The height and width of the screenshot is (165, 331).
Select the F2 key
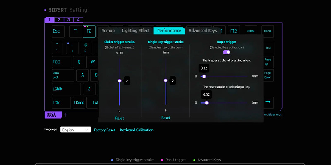[x=89, y=31]
